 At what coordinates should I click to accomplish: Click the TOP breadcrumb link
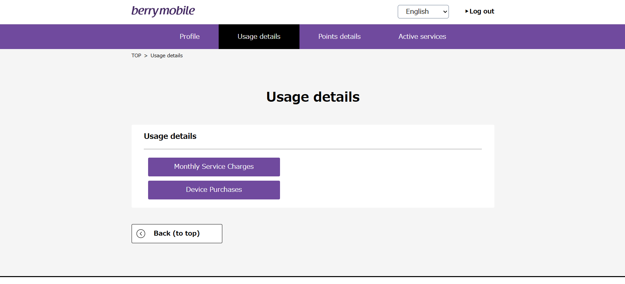point(136,56)
